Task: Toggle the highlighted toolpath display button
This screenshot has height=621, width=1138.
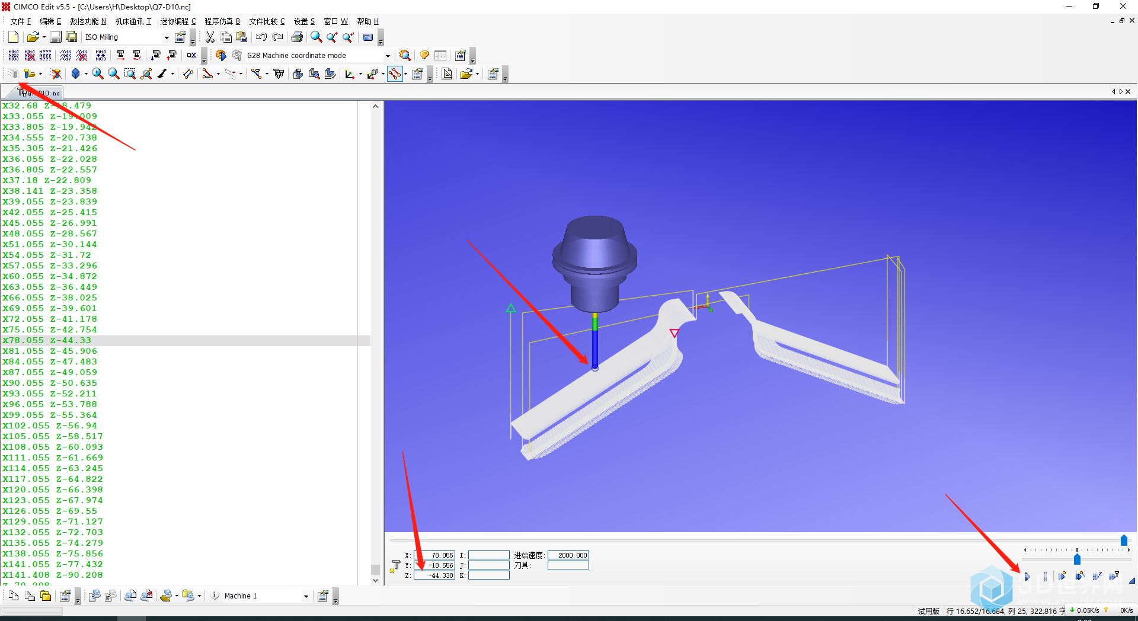Action: pos(395,74)
